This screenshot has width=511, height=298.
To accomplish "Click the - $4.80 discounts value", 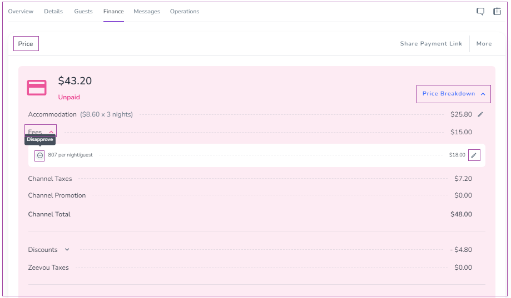I will tap(461, 250).
